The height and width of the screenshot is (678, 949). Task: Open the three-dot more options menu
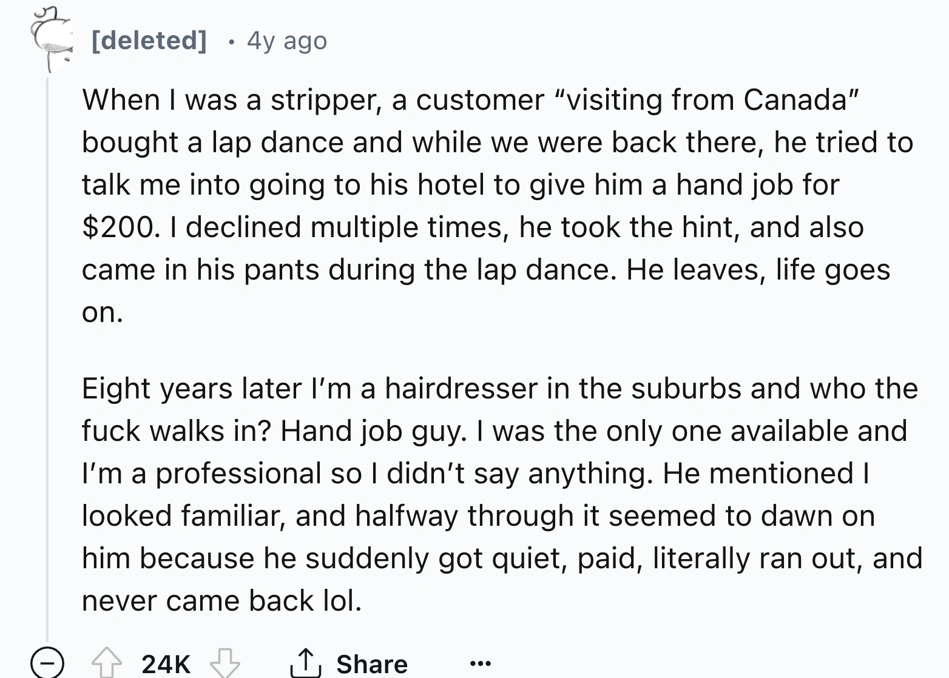(480, 663)
